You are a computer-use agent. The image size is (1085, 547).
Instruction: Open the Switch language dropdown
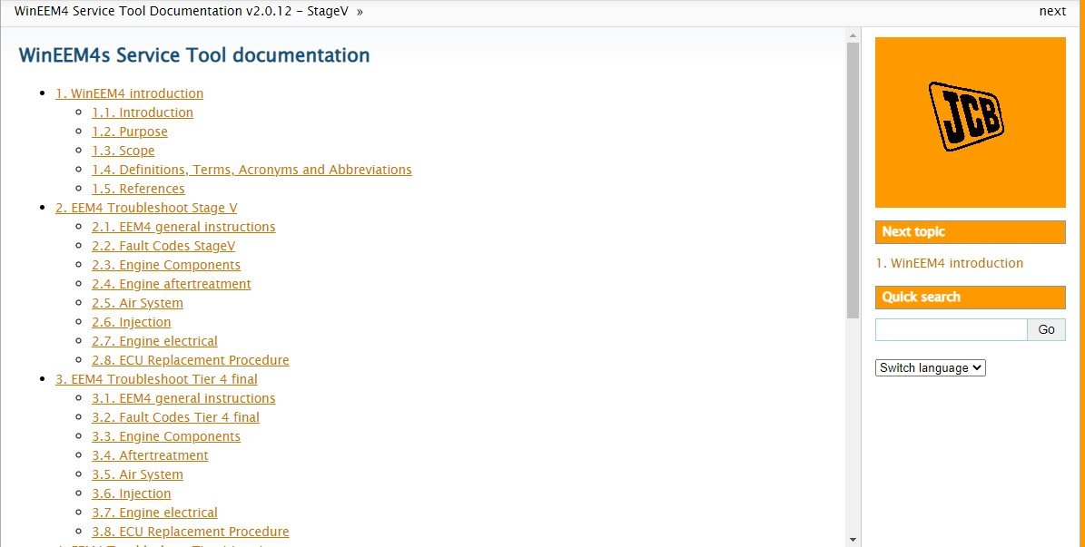[930, 367]
